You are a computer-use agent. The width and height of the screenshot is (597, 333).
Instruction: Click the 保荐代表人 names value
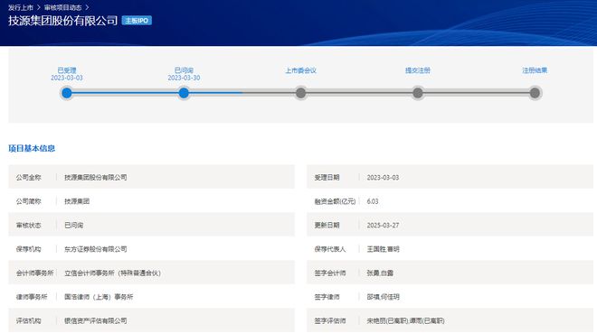pyautogui.click(x=383, y=249)
